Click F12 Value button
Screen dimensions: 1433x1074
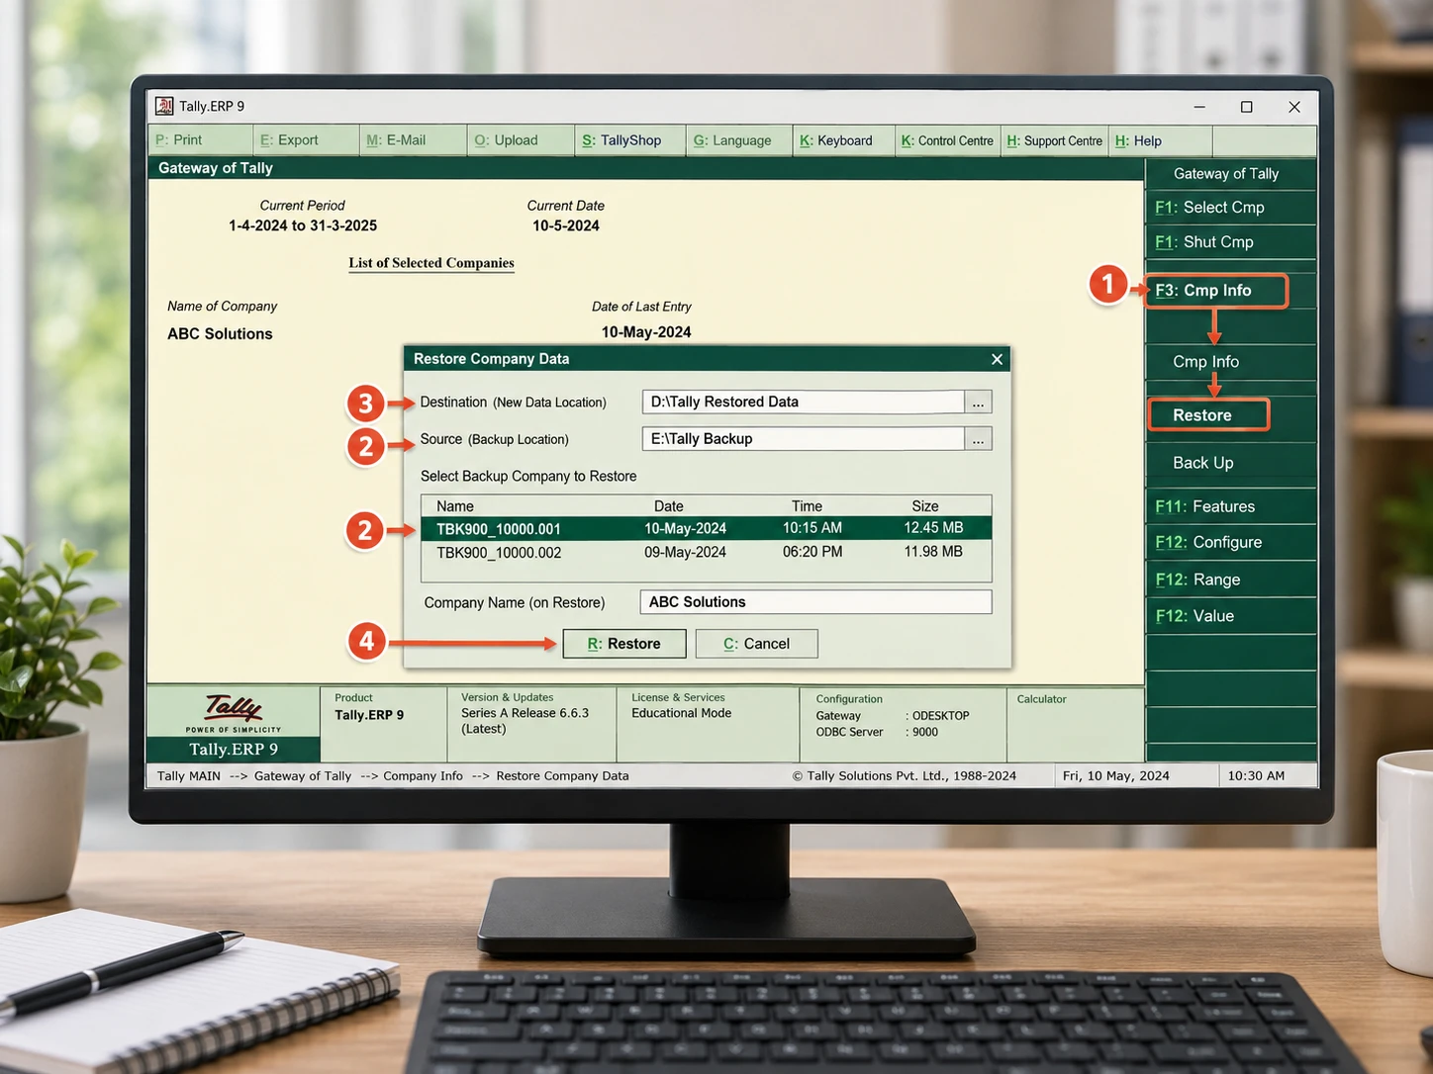click(1230, 616)
